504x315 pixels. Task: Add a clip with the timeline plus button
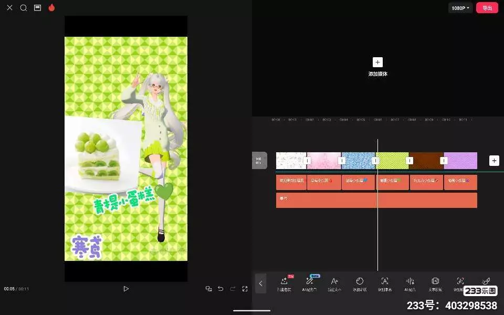coord(494,161)
